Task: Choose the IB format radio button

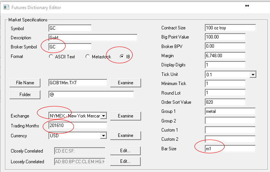Action: coord(122,56)
